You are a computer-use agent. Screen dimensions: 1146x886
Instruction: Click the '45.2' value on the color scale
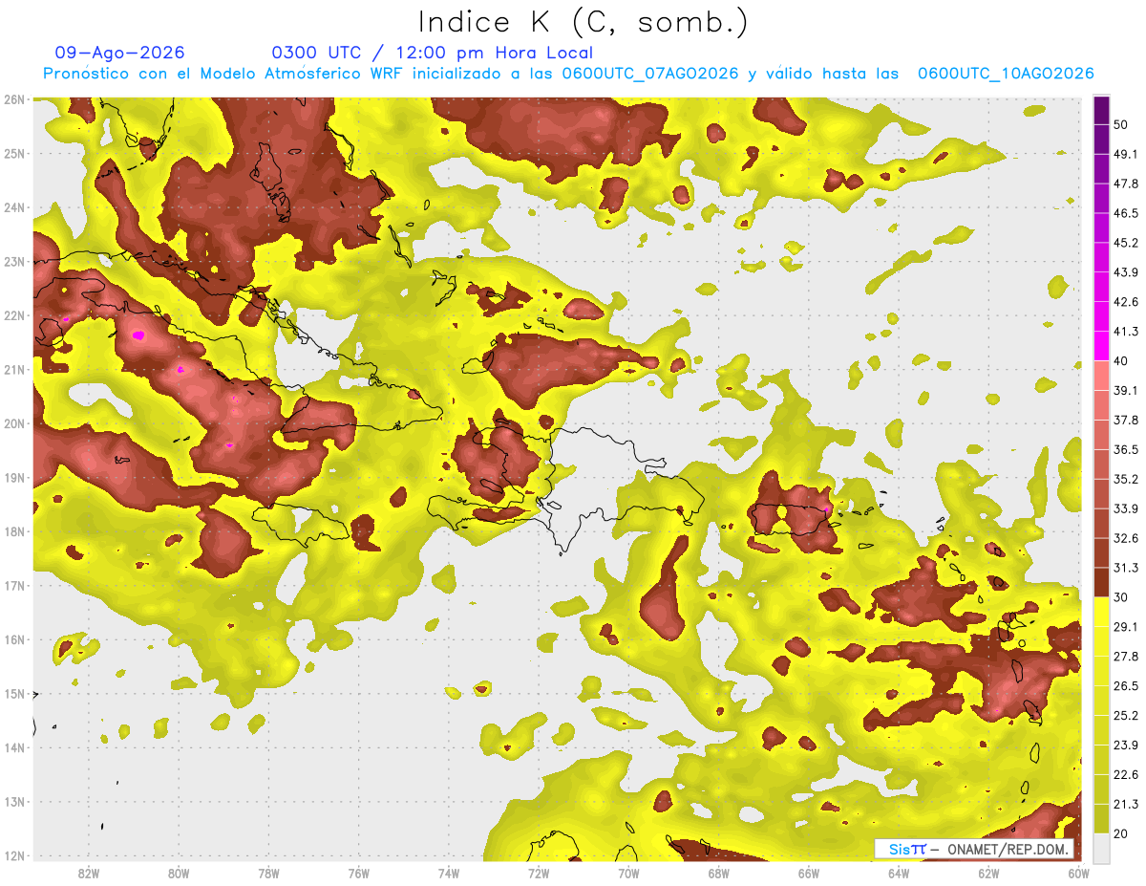pyautogui.click(x=1126, y=243)
